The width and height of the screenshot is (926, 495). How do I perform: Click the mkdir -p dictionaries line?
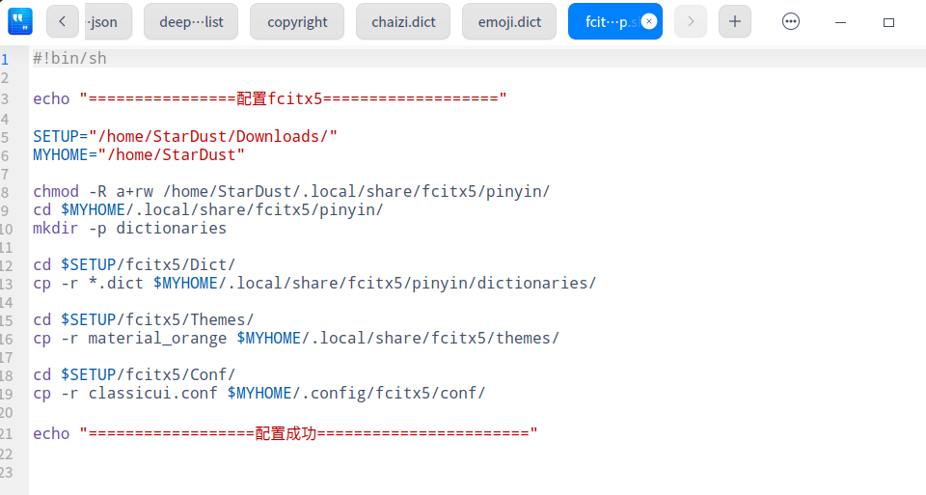130,228
